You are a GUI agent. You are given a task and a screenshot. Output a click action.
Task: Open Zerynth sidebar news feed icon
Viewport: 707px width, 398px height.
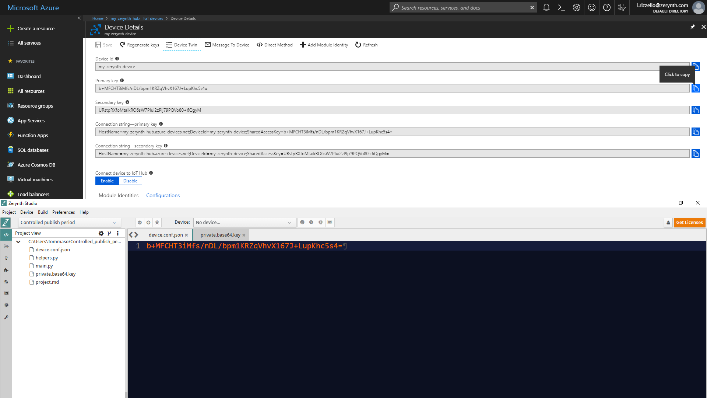(6, 282)
